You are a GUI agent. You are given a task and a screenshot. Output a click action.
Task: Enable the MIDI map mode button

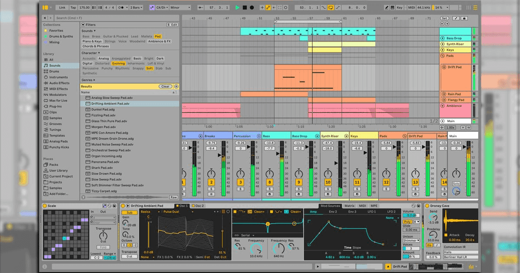411,7
